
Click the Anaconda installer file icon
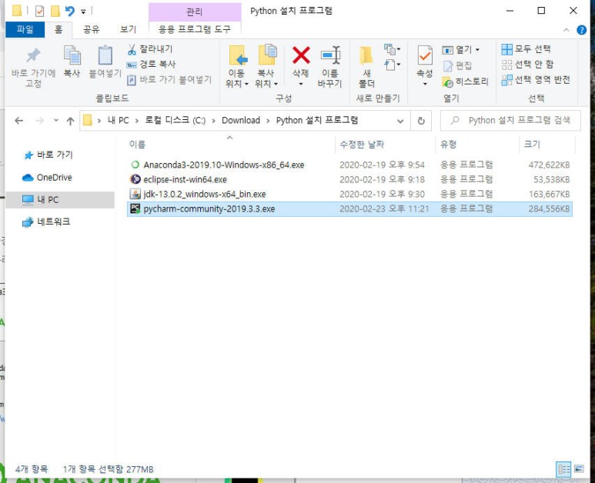coord(135,165)
